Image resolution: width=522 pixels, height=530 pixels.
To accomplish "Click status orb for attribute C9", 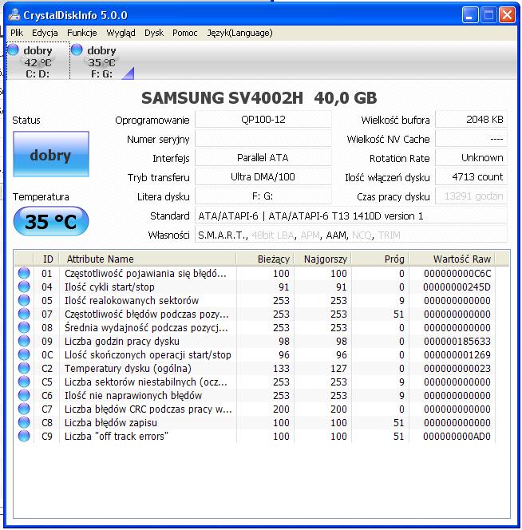I will [24, 436].
